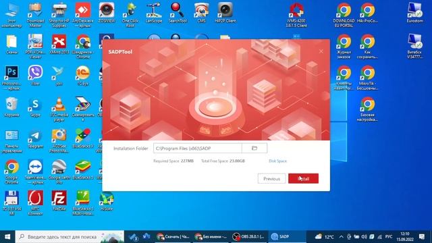432x243 pixels.
Task: Open Shop for HP Supplies shortcut
Action: (x=59, y=15)
